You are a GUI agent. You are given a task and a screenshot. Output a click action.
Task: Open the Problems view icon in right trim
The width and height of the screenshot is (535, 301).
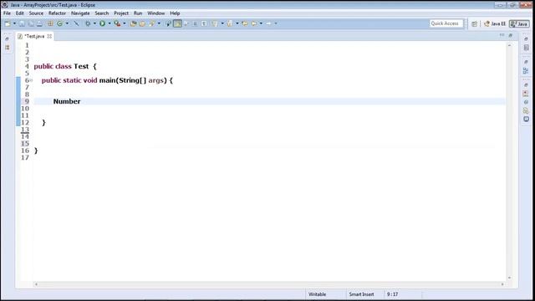click(526, 93)
